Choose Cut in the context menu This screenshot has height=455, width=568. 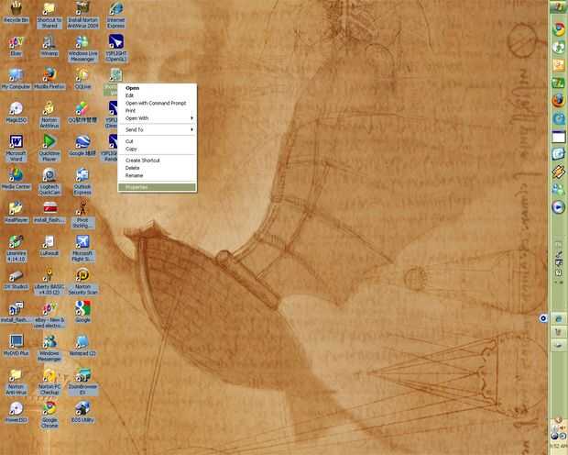tap(158, 141)
